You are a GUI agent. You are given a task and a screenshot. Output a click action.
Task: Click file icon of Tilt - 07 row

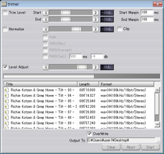(x=7, y=112)
